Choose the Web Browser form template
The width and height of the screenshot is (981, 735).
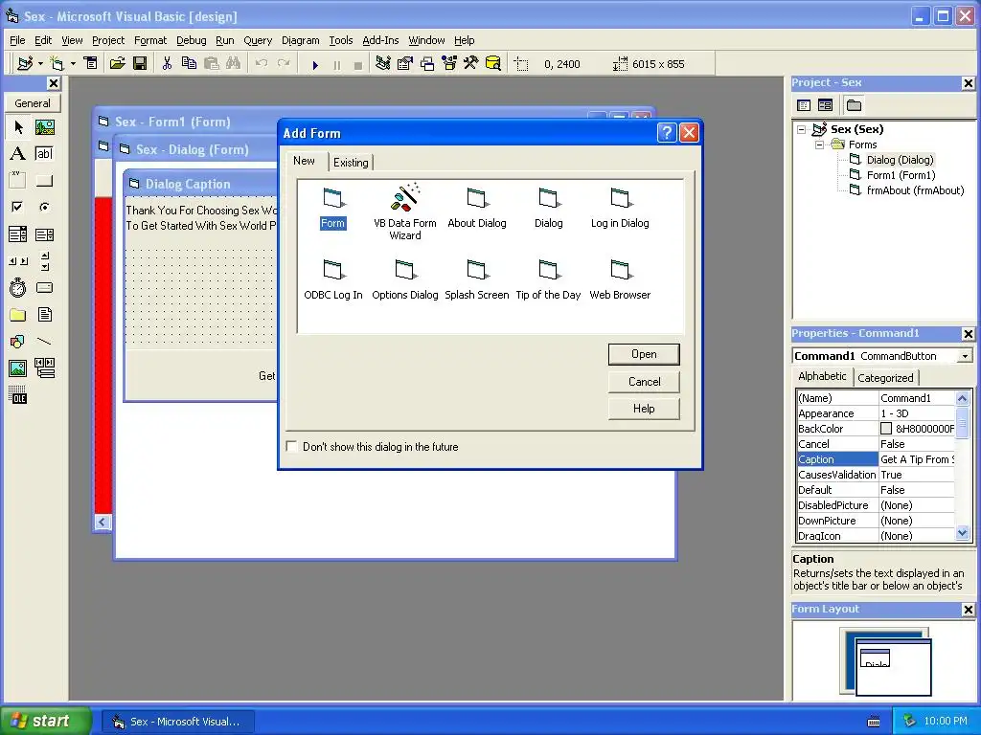click(620, 279)
